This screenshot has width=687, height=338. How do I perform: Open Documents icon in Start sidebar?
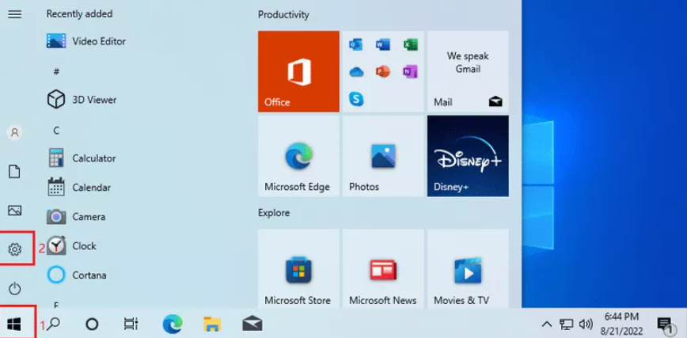point(14,172)
